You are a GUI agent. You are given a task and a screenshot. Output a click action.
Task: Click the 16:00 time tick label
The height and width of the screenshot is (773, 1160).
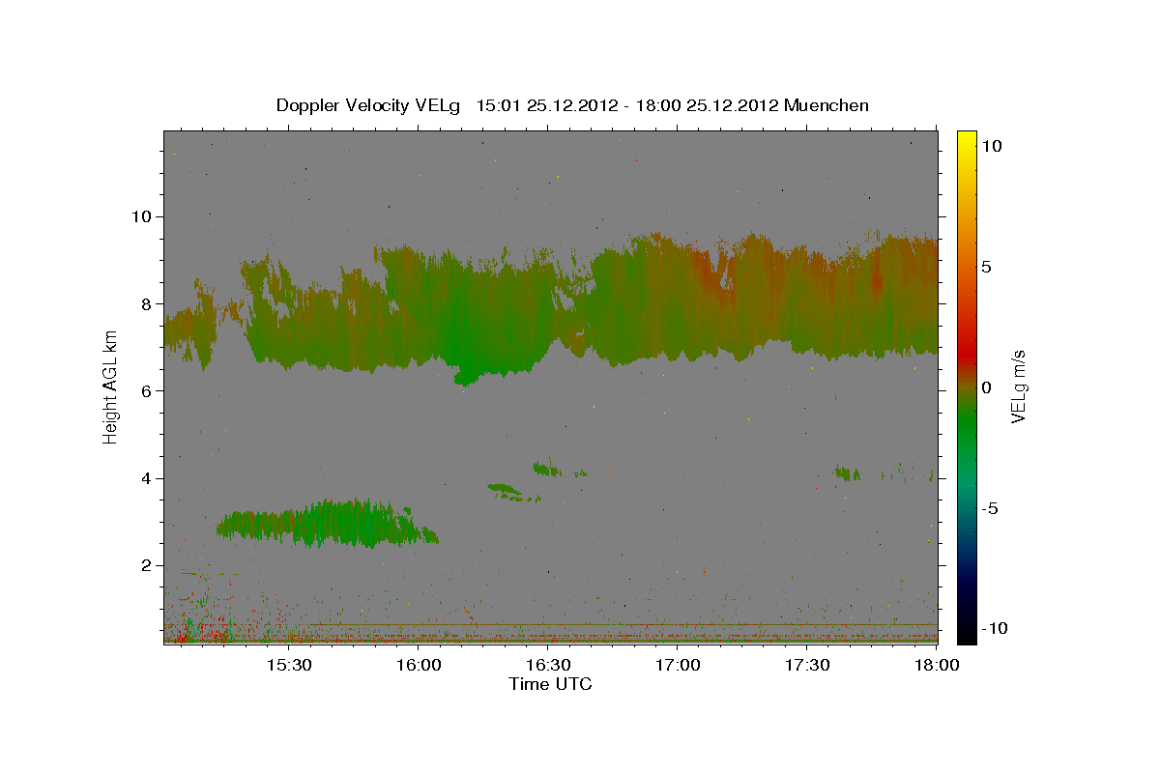point(419,665)
